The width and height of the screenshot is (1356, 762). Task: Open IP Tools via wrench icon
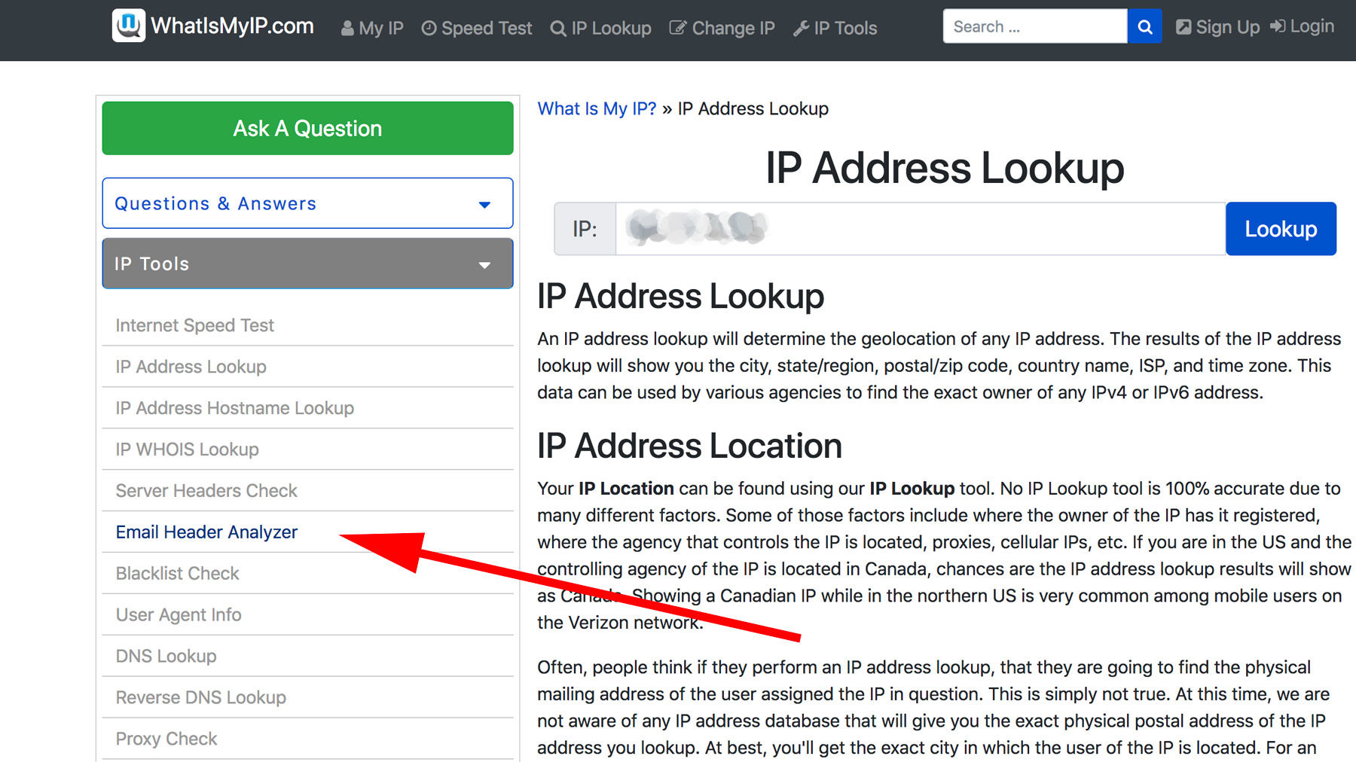(801, 29)
